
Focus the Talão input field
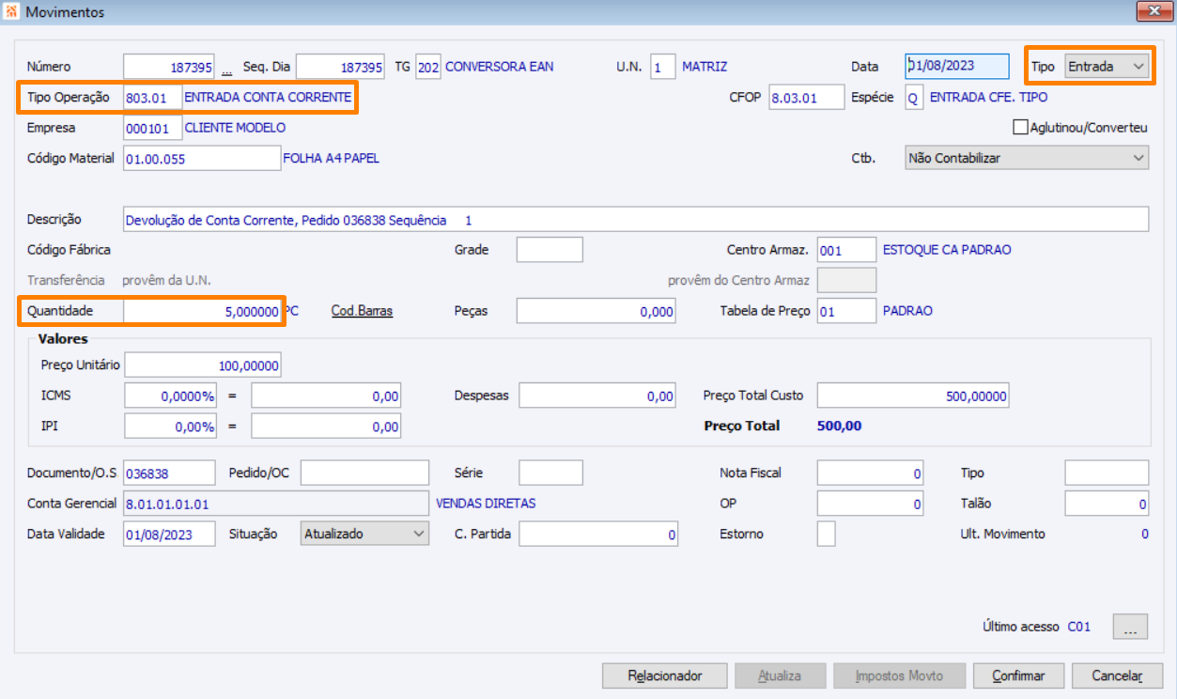point(1107,504)
